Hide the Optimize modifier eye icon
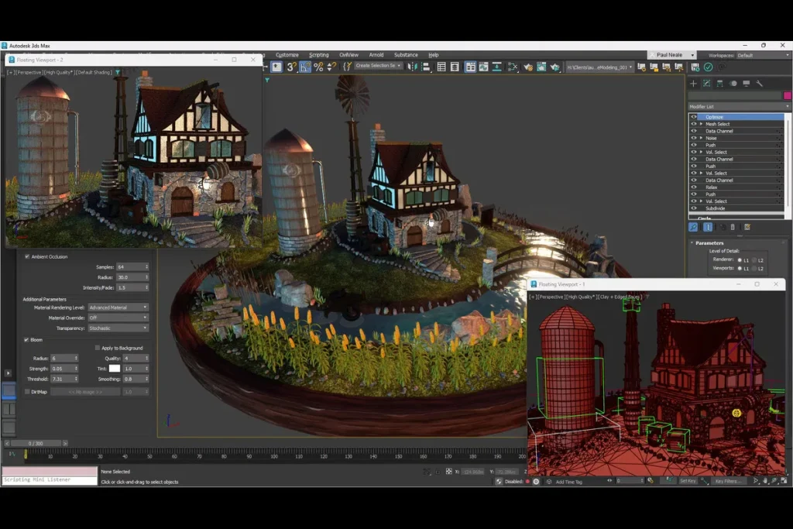Image resolution: width=793 pixels, height=529 pixels. (694, 117)
